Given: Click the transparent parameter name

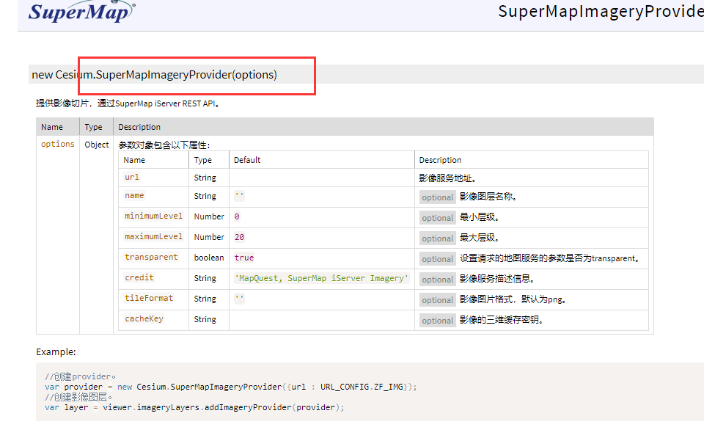Looking at the screenshot, I should (x=151, y=257).
